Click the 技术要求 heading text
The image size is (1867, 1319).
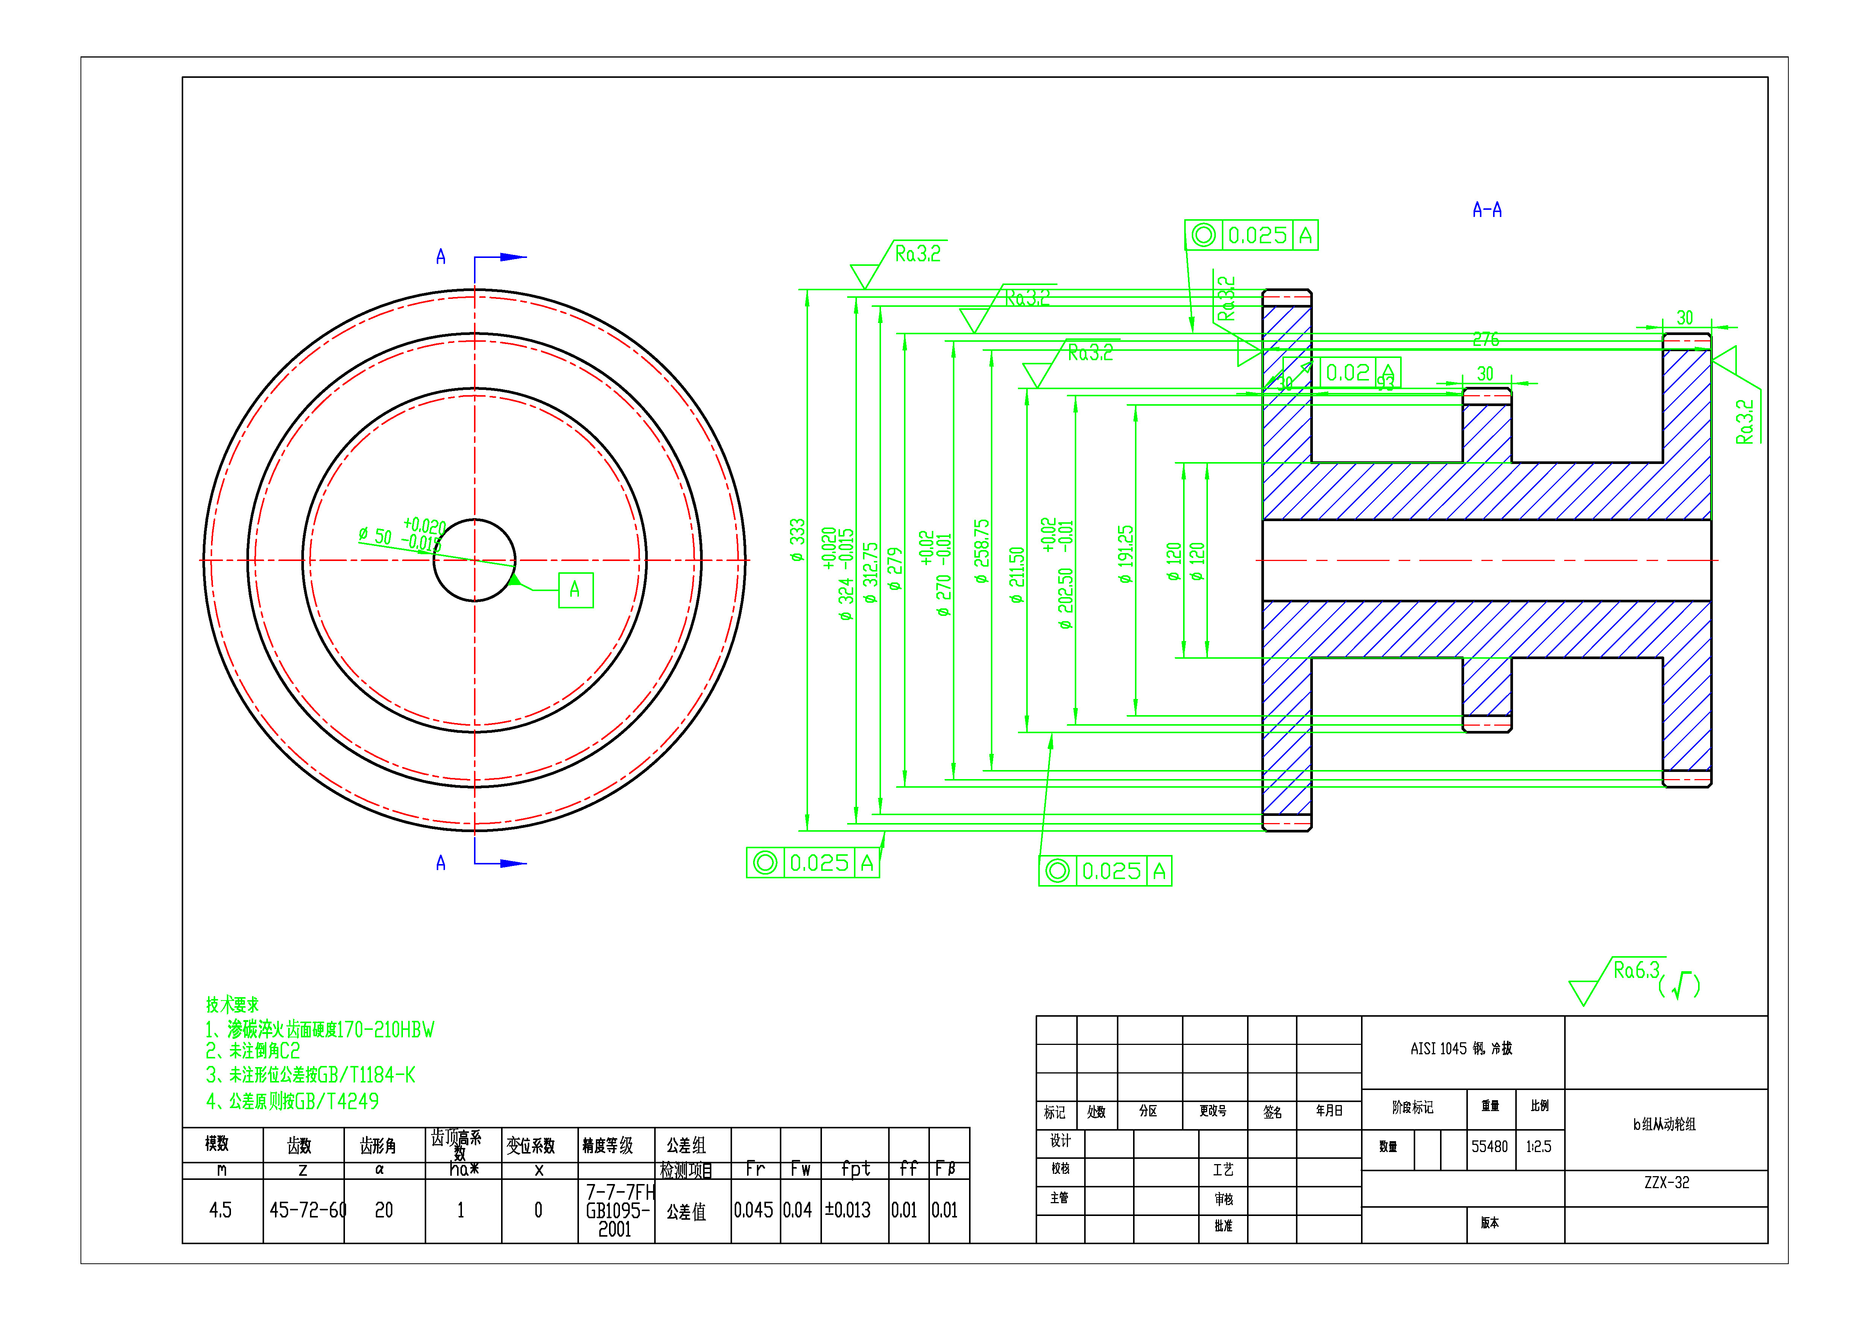(232, 1005)
